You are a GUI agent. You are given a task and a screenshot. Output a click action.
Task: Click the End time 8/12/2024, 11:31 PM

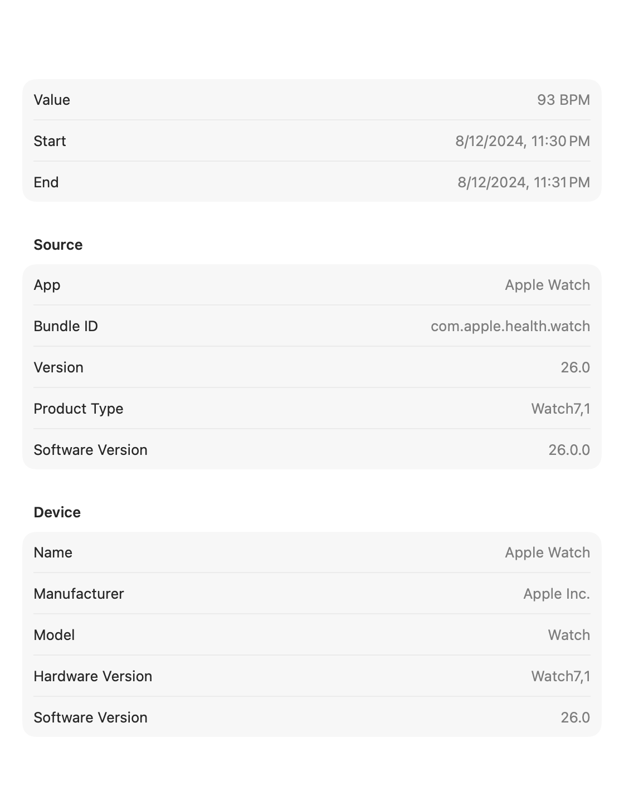tap(524, 182)
